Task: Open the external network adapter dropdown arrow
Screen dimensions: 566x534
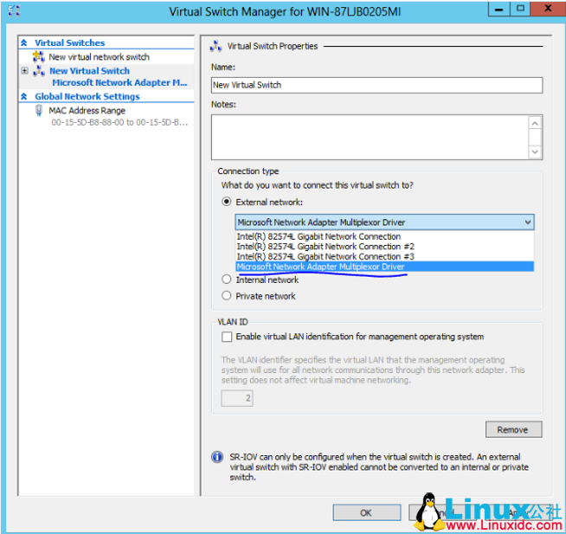Action: [x=527, y=222]
